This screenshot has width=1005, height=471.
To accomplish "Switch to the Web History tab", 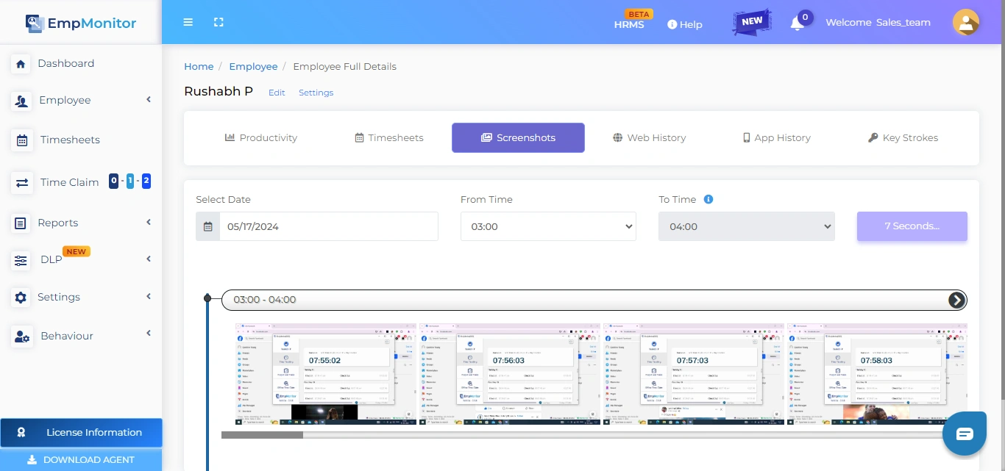I will (x=648, y=137).
